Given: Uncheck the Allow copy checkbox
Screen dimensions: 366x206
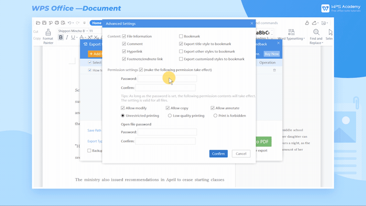Looking at the screenshot, I should [x=168, y=108].
